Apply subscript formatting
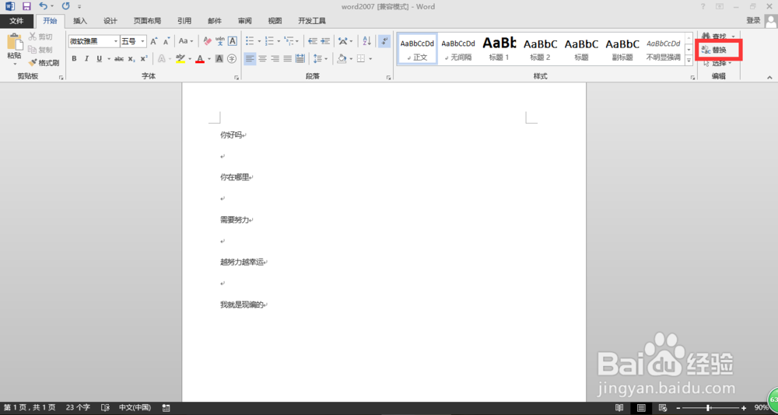The width and height of the screenshot is (778, 415). click(x=131, y=59)
